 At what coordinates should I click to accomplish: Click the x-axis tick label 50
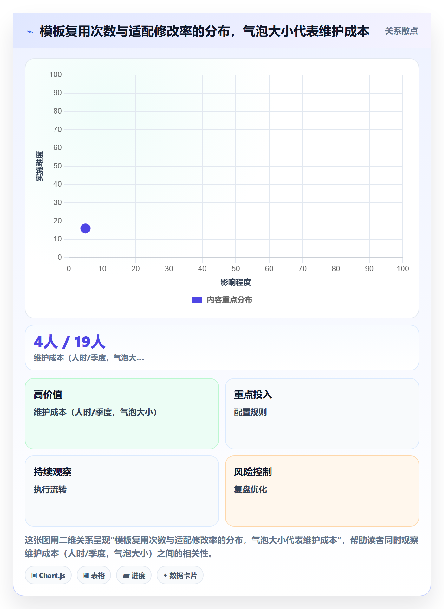236,269
